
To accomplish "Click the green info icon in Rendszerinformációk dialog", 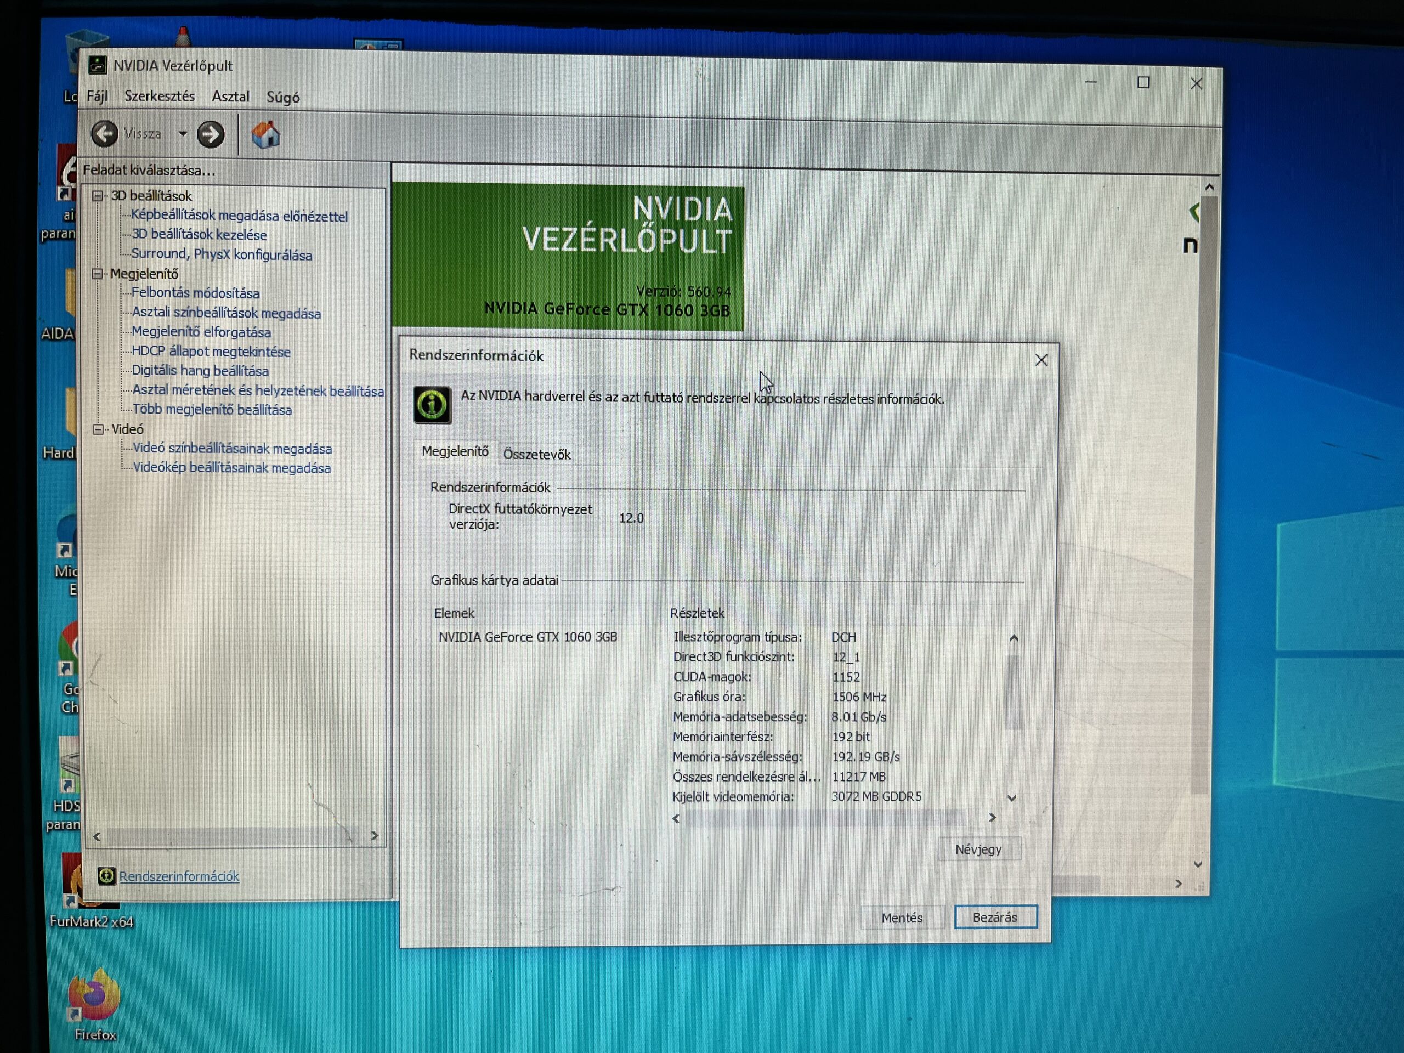I will 432,404.
